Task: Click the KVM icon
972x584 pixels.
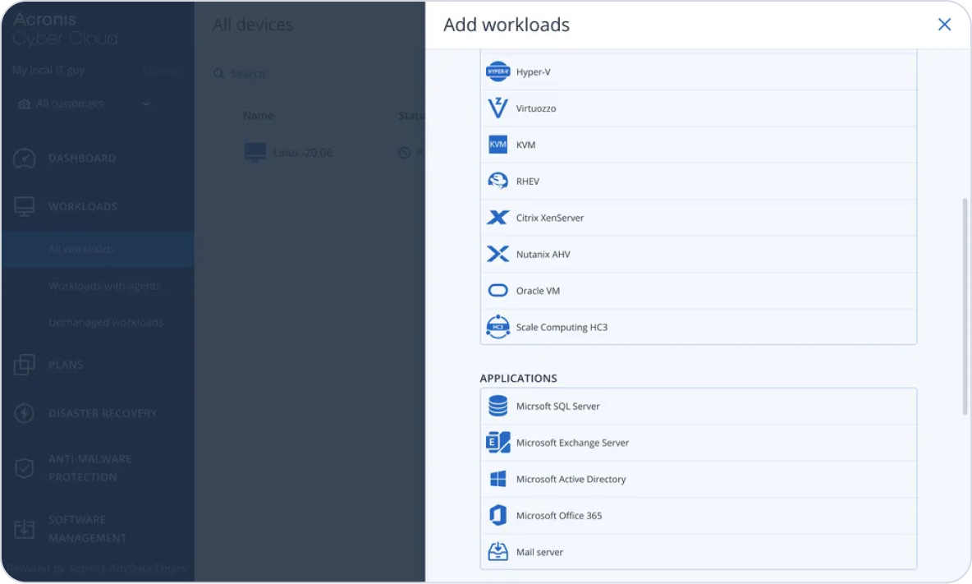Action: [x=497, y=145]
